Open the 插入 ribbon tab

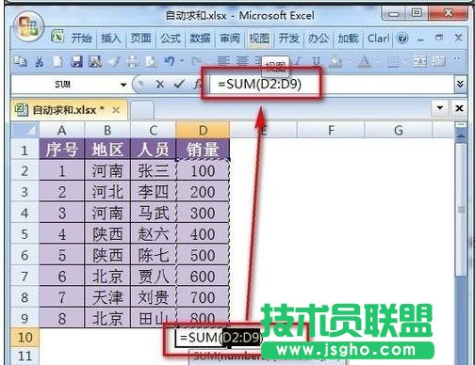coord(111,39)
